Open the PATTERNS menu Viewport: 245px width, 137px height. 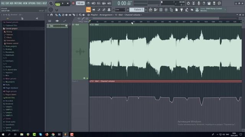click(18, 3)
